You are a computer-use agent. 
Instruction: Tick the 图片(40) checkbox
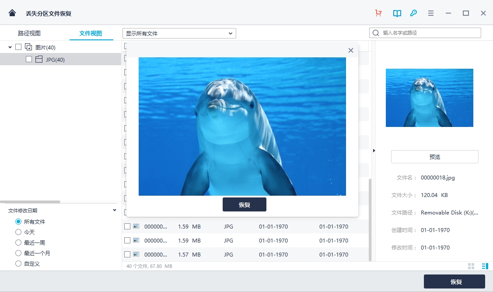pos(18,47)
